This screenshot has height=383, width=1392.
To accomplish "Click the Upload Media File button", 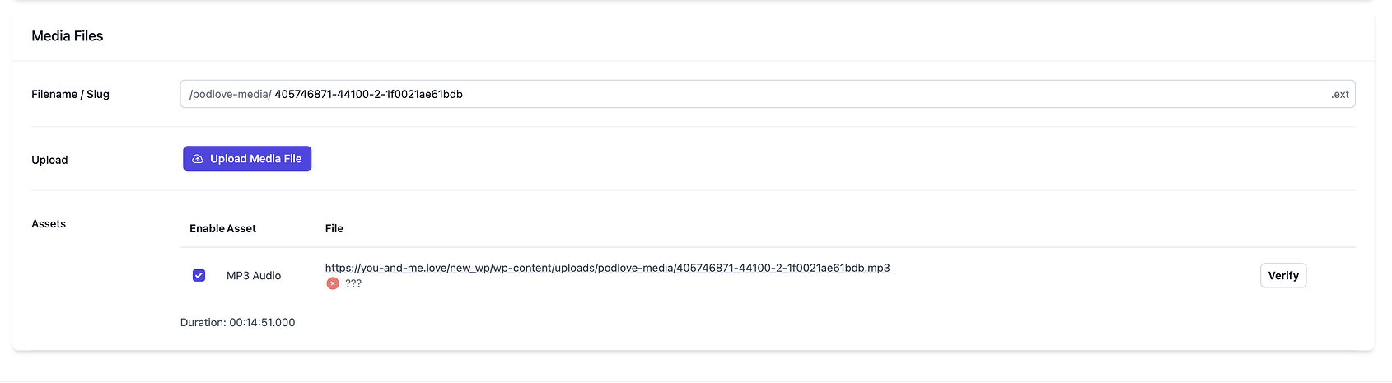I will [247, 159].
